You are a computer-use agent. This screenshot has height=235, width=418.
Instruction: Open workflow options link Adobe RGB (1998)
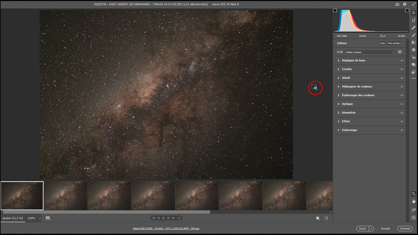coord(166,229)
